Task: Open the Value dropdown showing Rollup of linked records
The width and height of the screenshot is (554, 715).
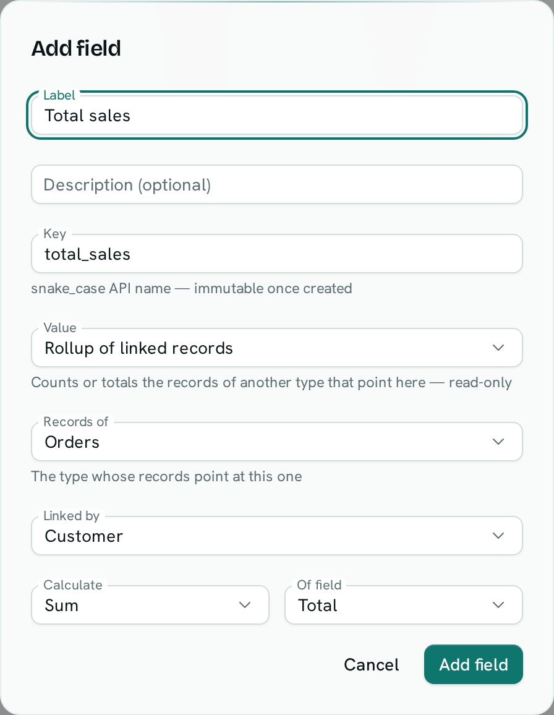Action: [x=277, y=348]
